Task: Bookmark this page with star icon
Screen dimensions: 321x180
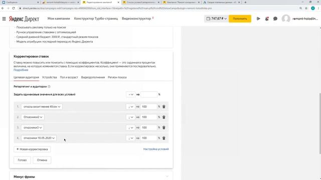Action: coord(306,8)
